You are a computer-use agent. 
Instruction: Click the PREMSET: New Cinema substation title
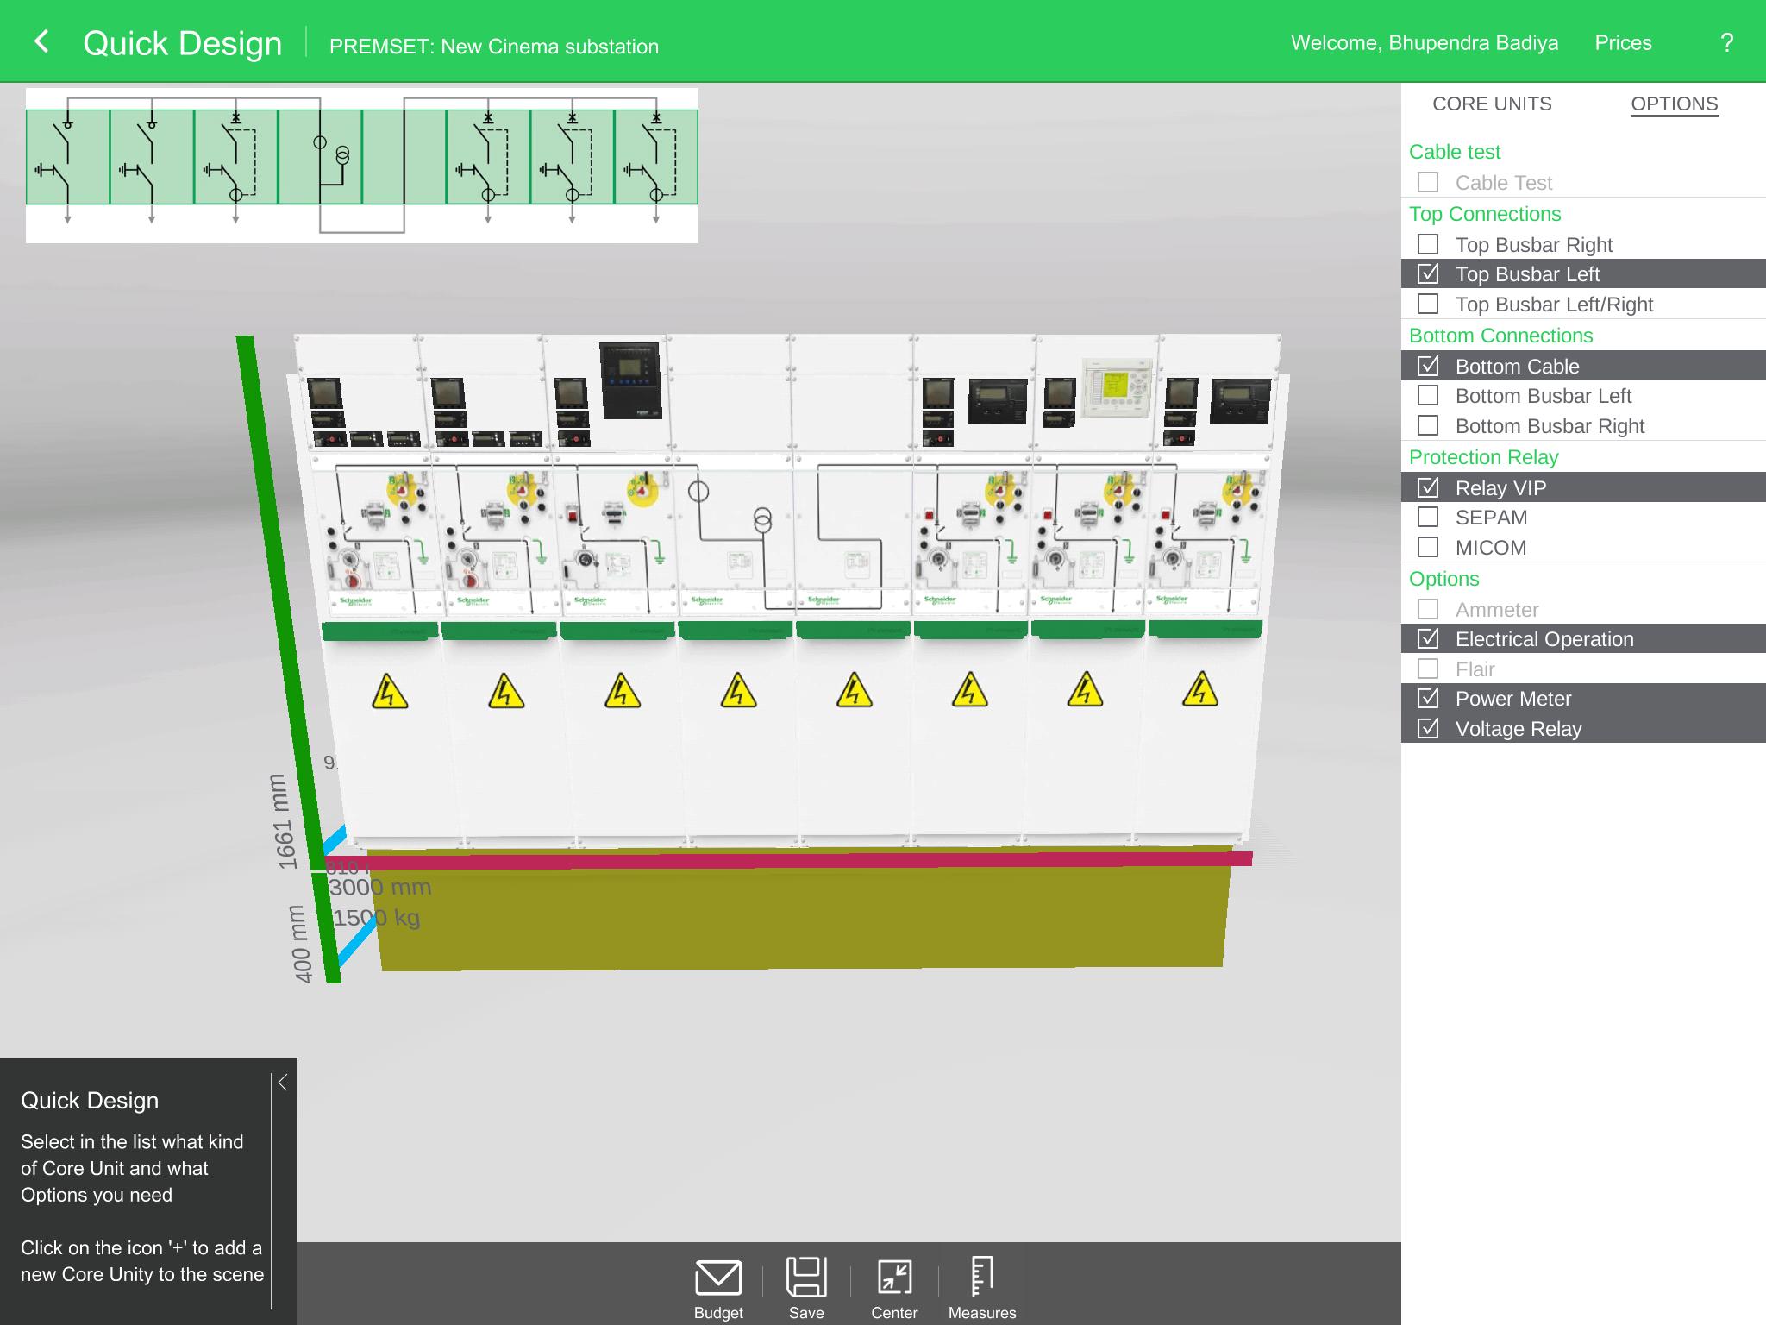[x=493, y=47]
